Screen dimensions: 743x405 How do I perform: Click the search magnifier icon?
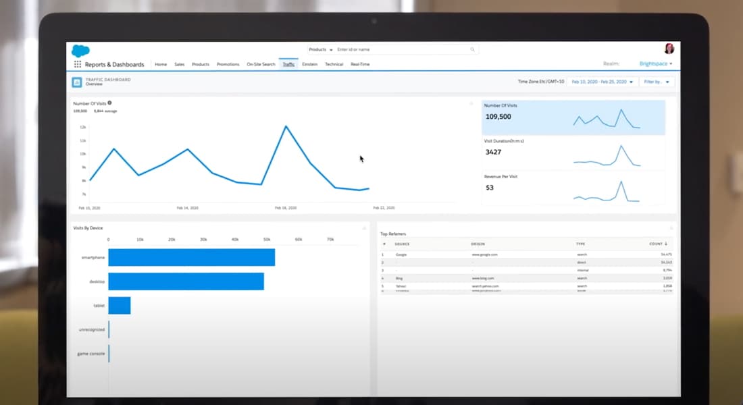(x=472, y=49)
